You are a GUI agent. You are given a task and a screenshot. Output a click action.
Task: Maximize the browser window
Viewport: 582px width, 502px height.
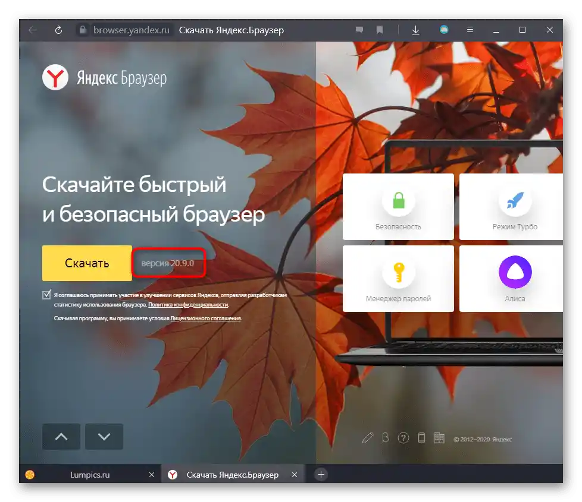click(522, 30)
